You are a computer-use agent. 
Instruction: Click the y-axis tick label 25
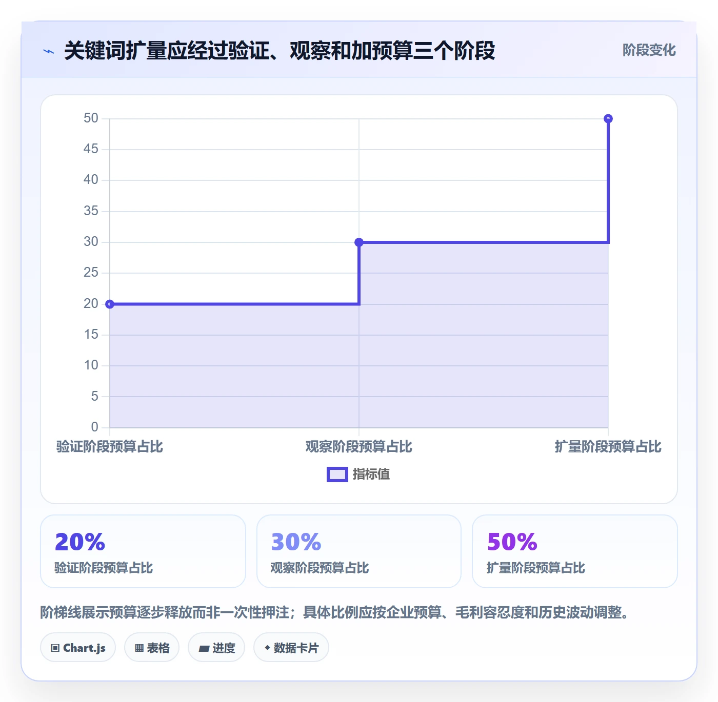(91, 273)
